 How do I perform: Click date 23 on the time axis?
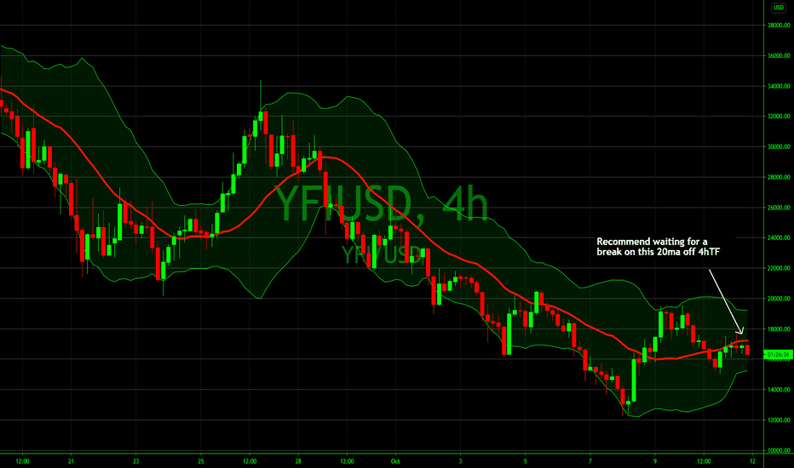136,461
